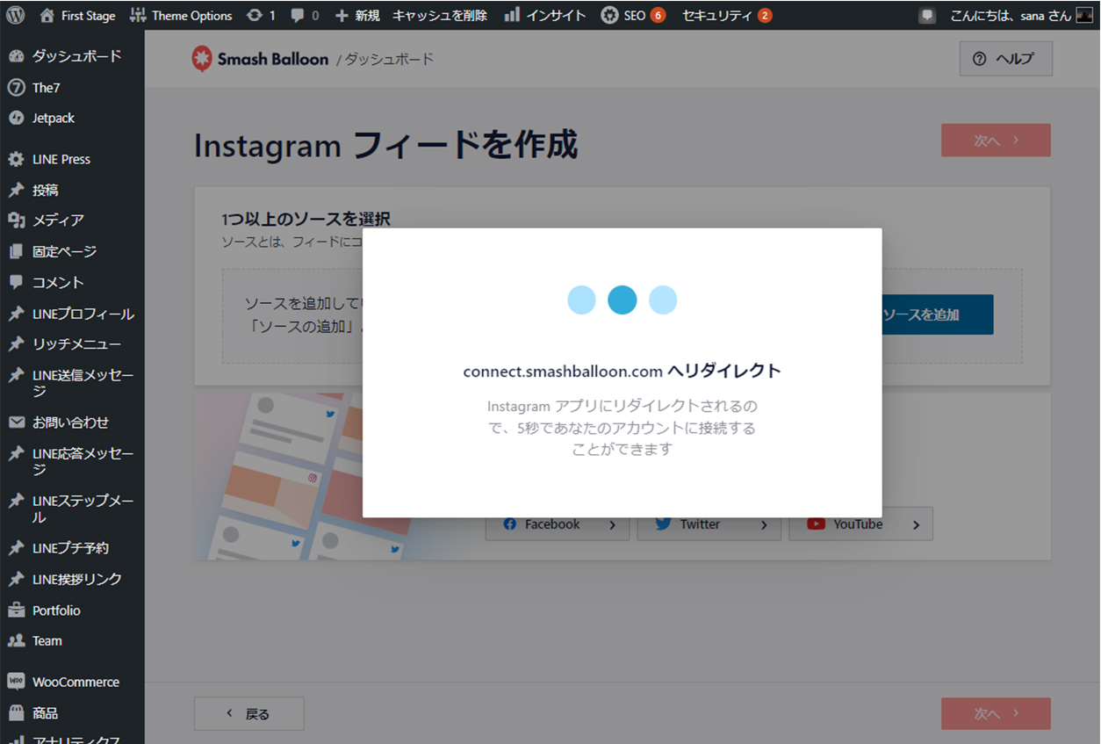This screenshot has width=1101, height=744.
Task: Click the top 次へ next button
Action: click(x=995, y=141)
